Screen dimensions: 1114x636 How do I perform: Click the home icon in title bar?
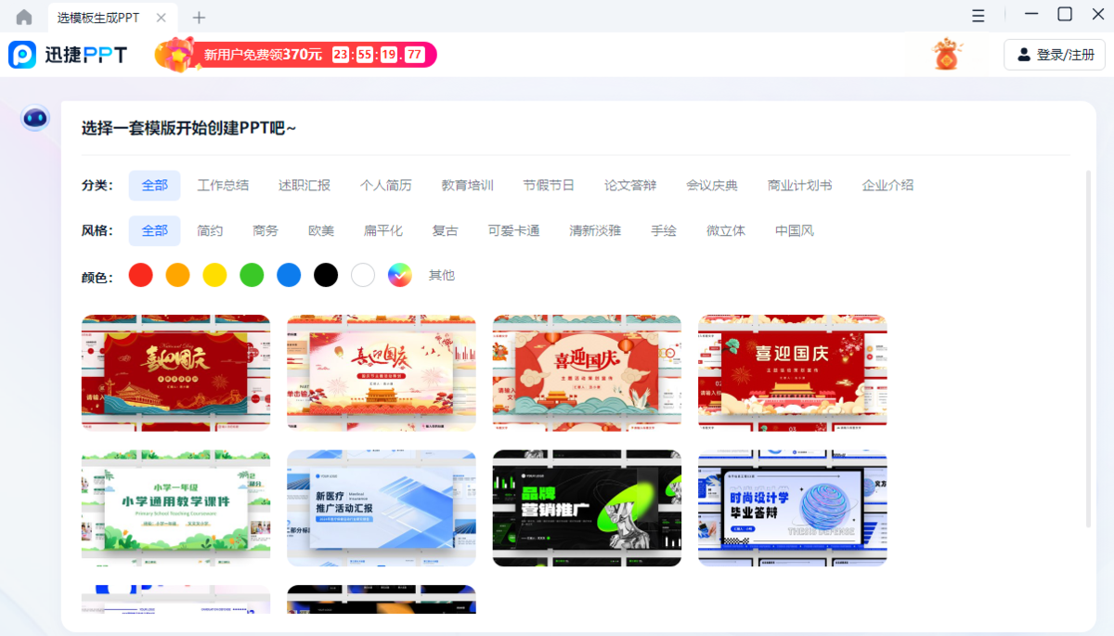click(x=24, y=17)
